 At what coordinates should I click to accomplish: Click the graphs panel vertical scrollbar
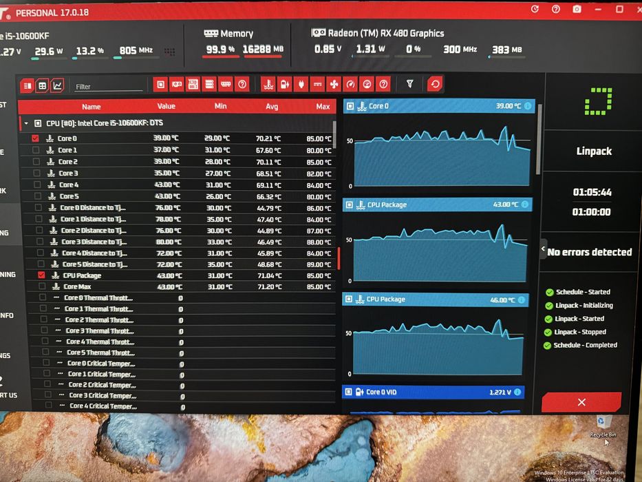pos(538,139)
